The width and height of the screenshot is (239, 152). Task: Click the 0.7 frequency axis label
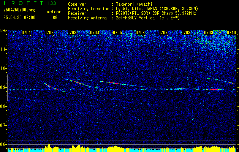tap(3, 125)
